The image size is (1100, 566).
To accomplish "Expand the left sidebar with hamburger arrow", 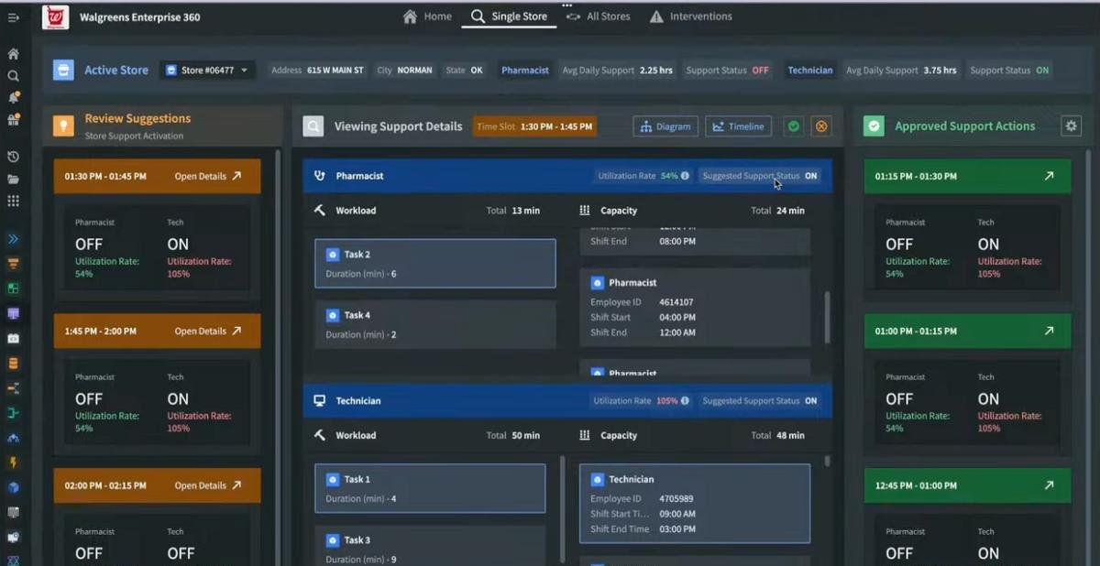I will (13, 17).
